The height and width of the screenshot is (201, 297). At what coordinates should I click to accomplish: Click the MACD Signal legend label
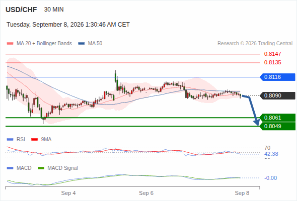point(62,168)
